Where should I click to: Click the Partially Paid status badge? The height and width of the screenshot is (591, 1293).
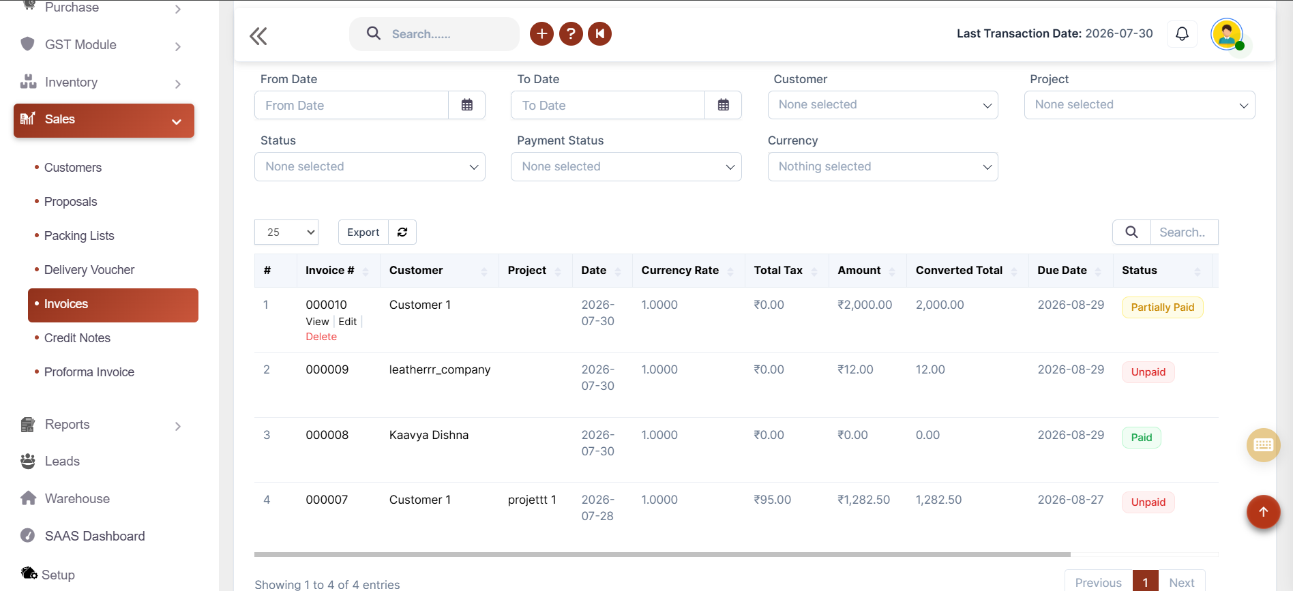click(x=1162, y=307)
